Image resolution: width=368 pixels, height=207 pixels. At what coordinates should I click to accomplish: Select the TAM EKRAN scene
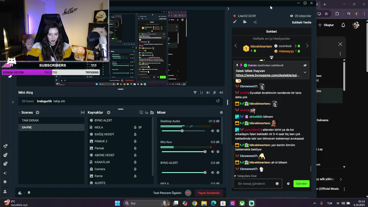click(x=51, y=120)
